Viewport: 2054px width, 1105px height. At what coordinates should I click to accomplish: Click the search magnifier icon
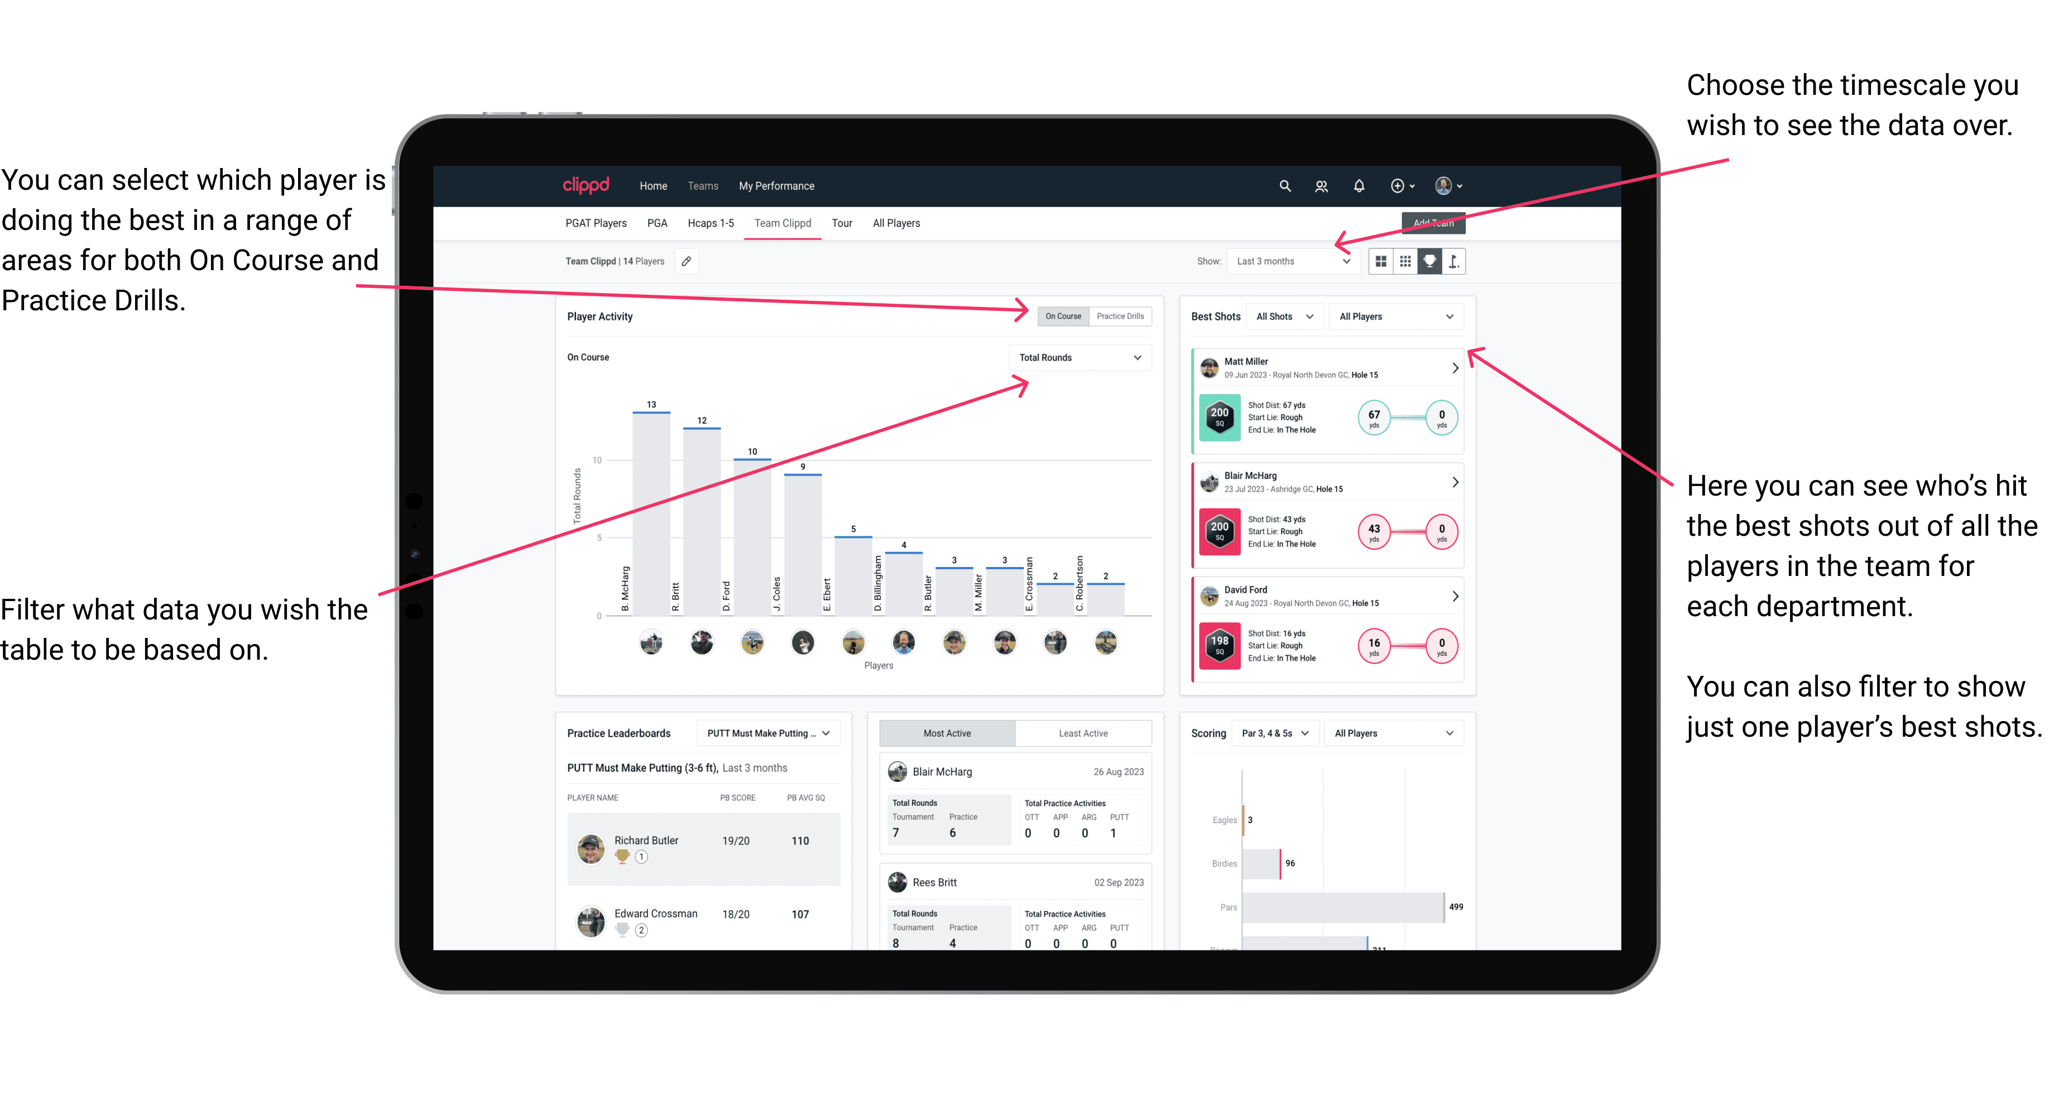pos(1279,185)
